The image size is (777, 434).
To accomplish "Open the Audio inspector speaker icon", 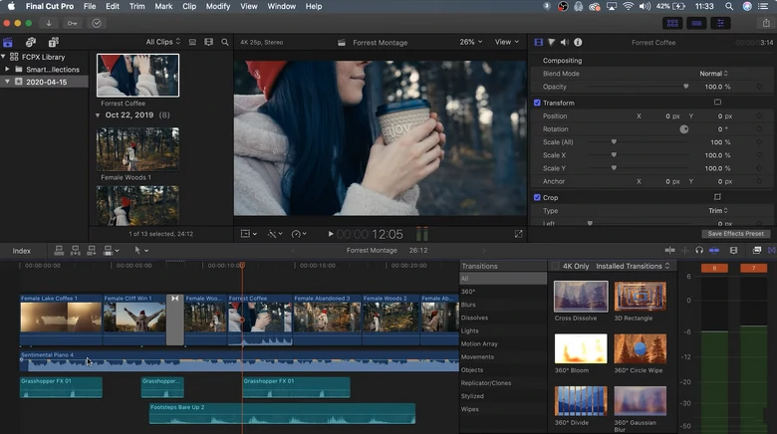I will coord(565,42).
